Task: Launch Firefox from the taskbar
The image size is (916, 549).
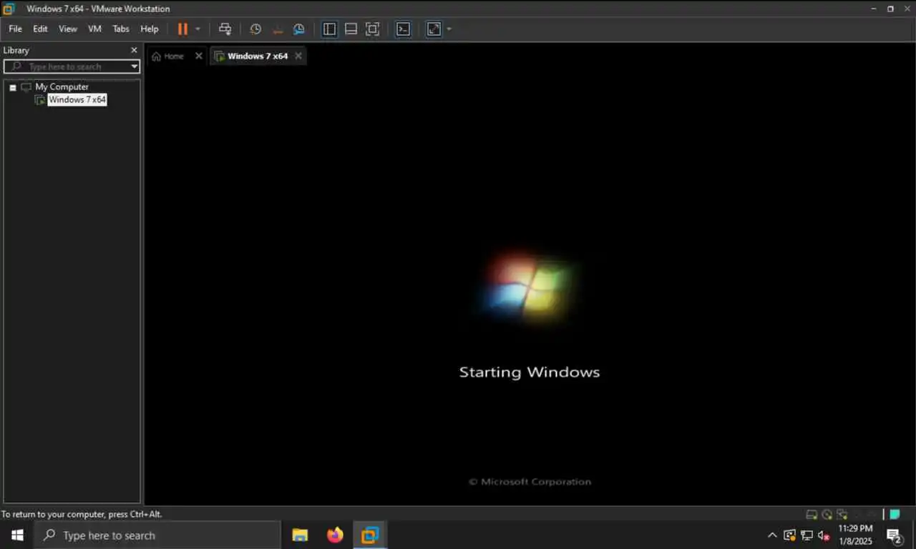Action: pos(335,535)
